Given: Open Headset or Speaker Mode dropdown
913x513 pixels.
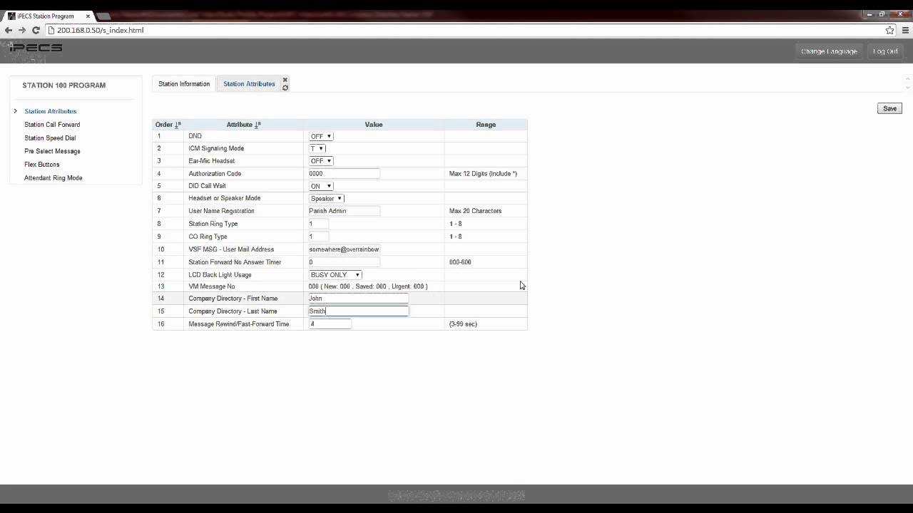Looking at the screenshot, I should coord(327,199).
